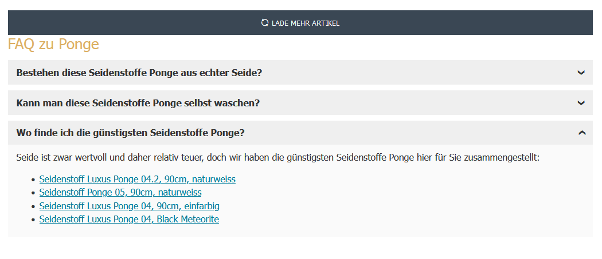Screen dimensions: 602x259
Task: Click the bullet before Black Meteorite link
Action: pos(33,220)
